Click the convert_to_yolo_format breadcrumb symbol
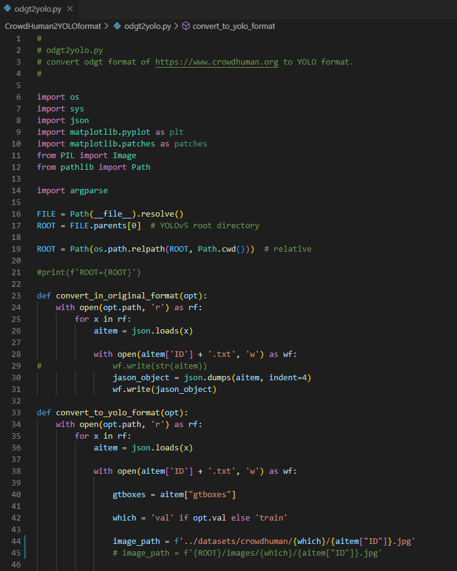 [x=233, y=26]
